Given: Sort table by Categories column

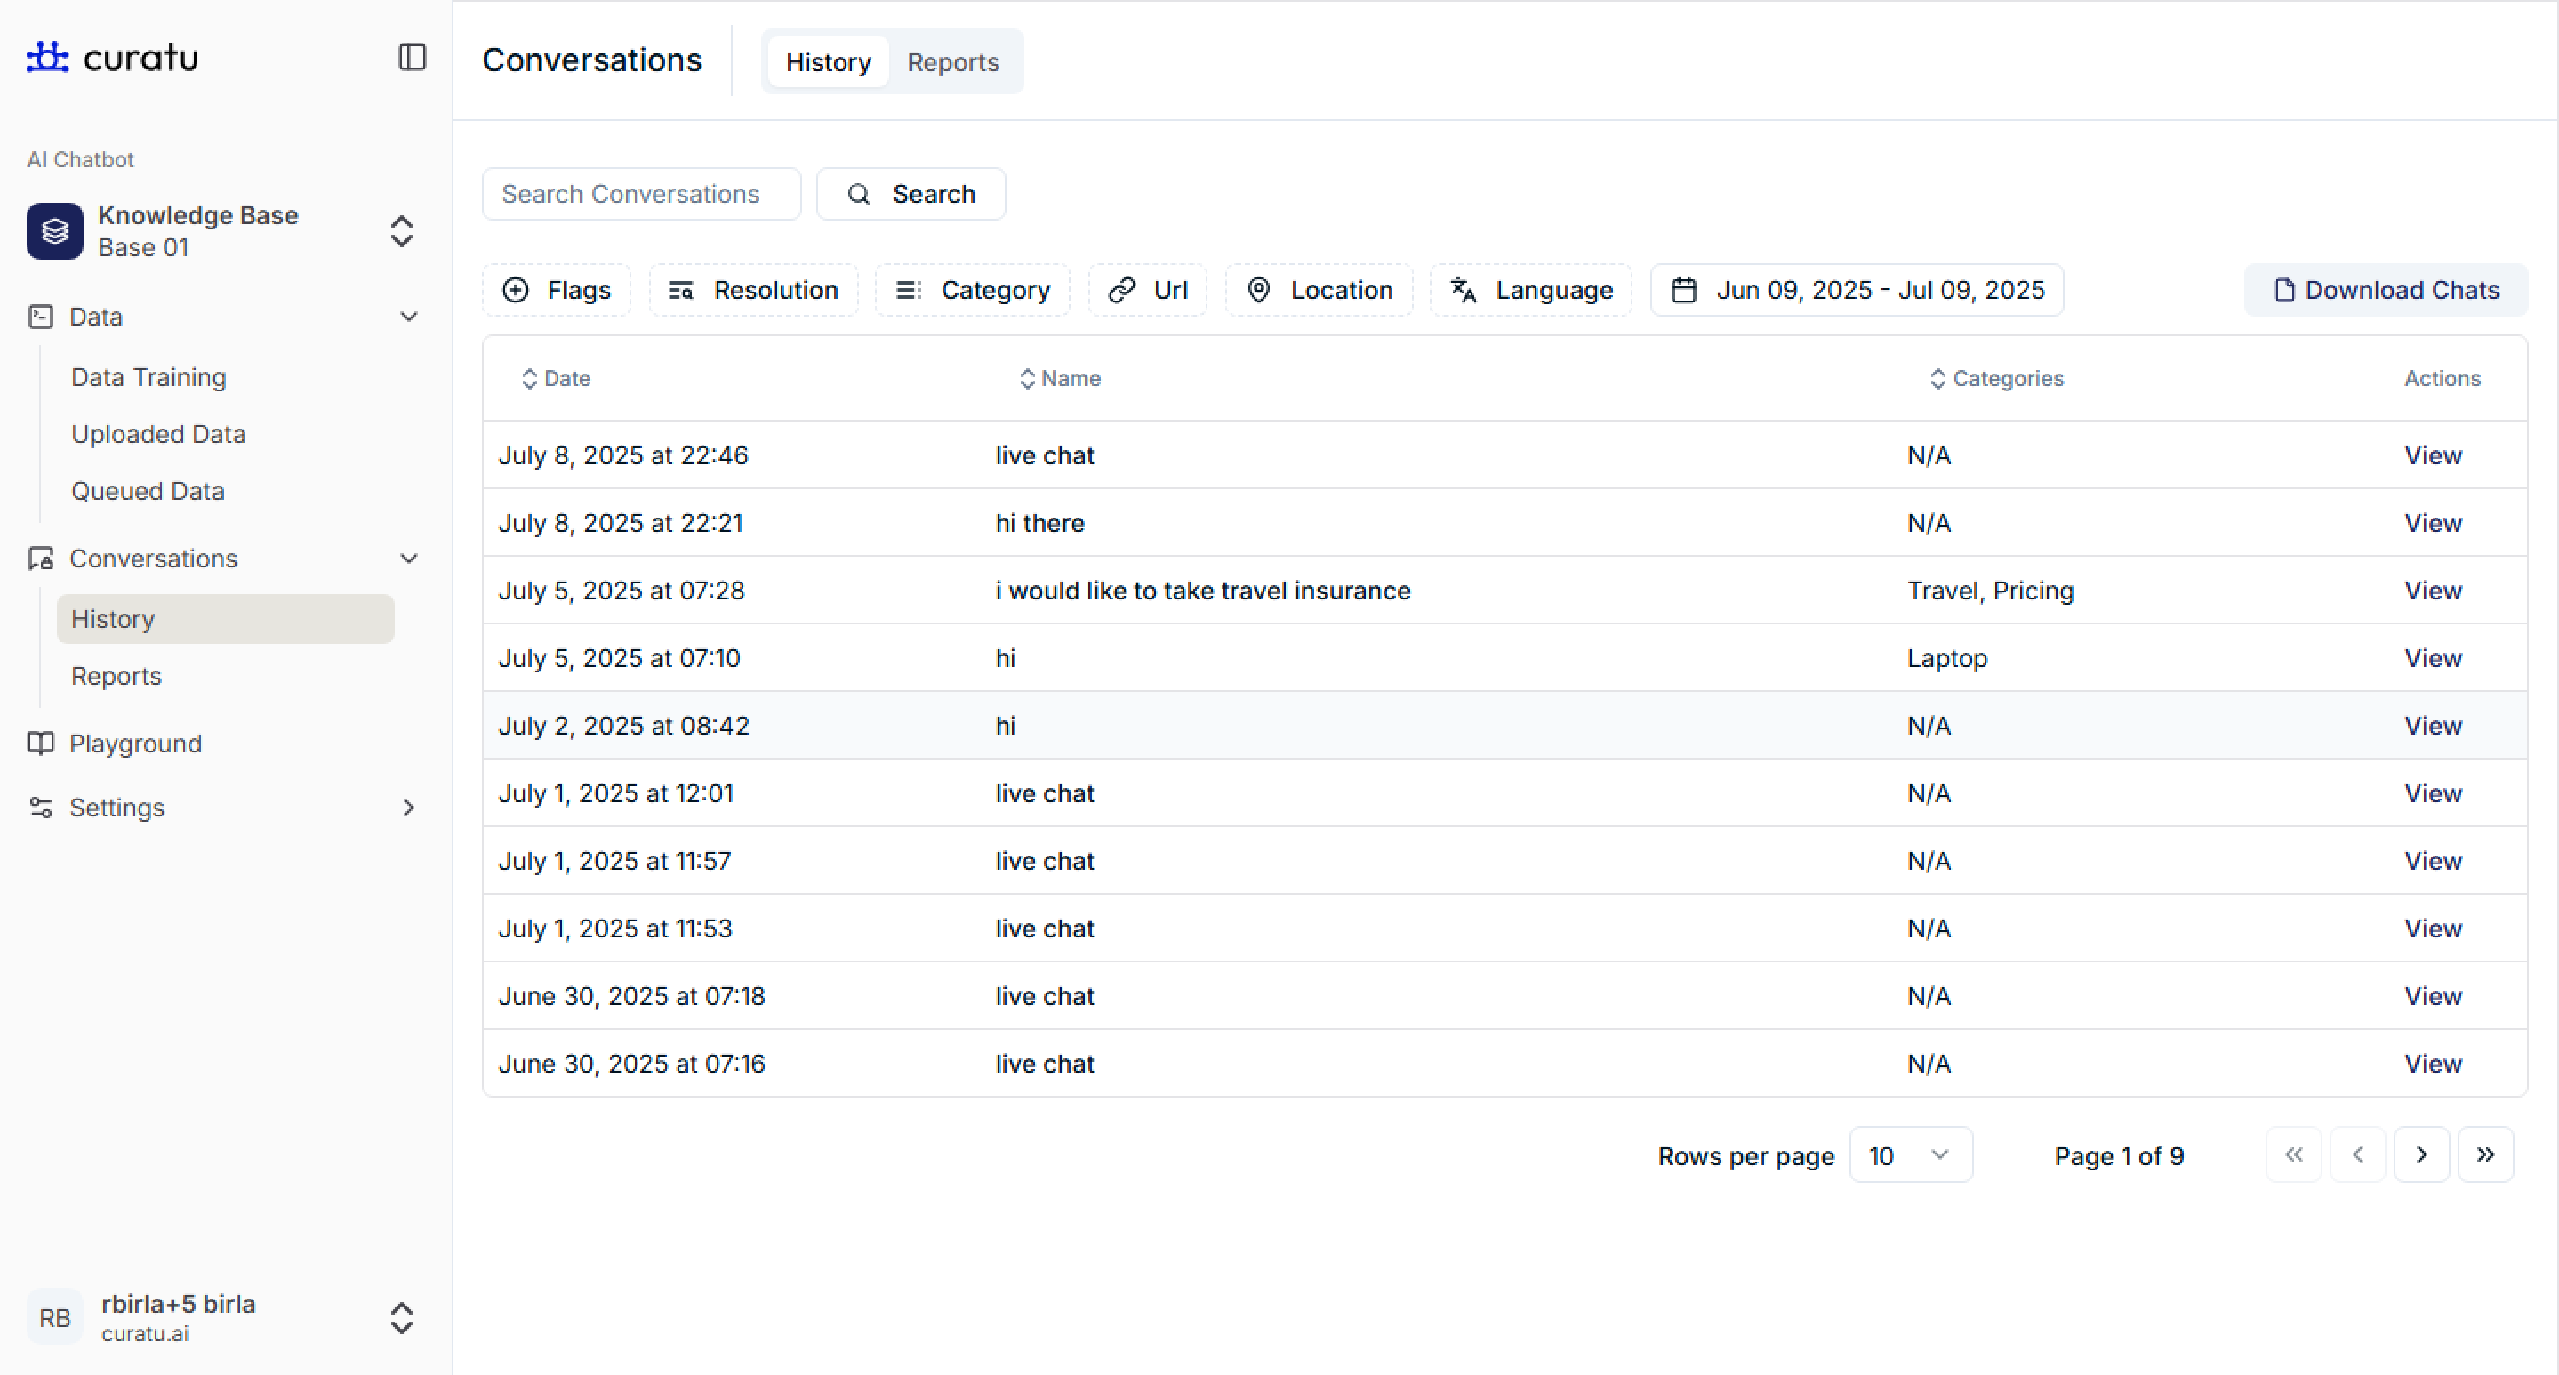Looking at the screenshot, I should coord(1996,379).
